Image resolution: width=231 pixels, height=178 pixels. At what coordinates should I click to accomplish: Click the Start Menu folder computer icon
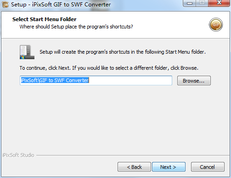point(27,52)
